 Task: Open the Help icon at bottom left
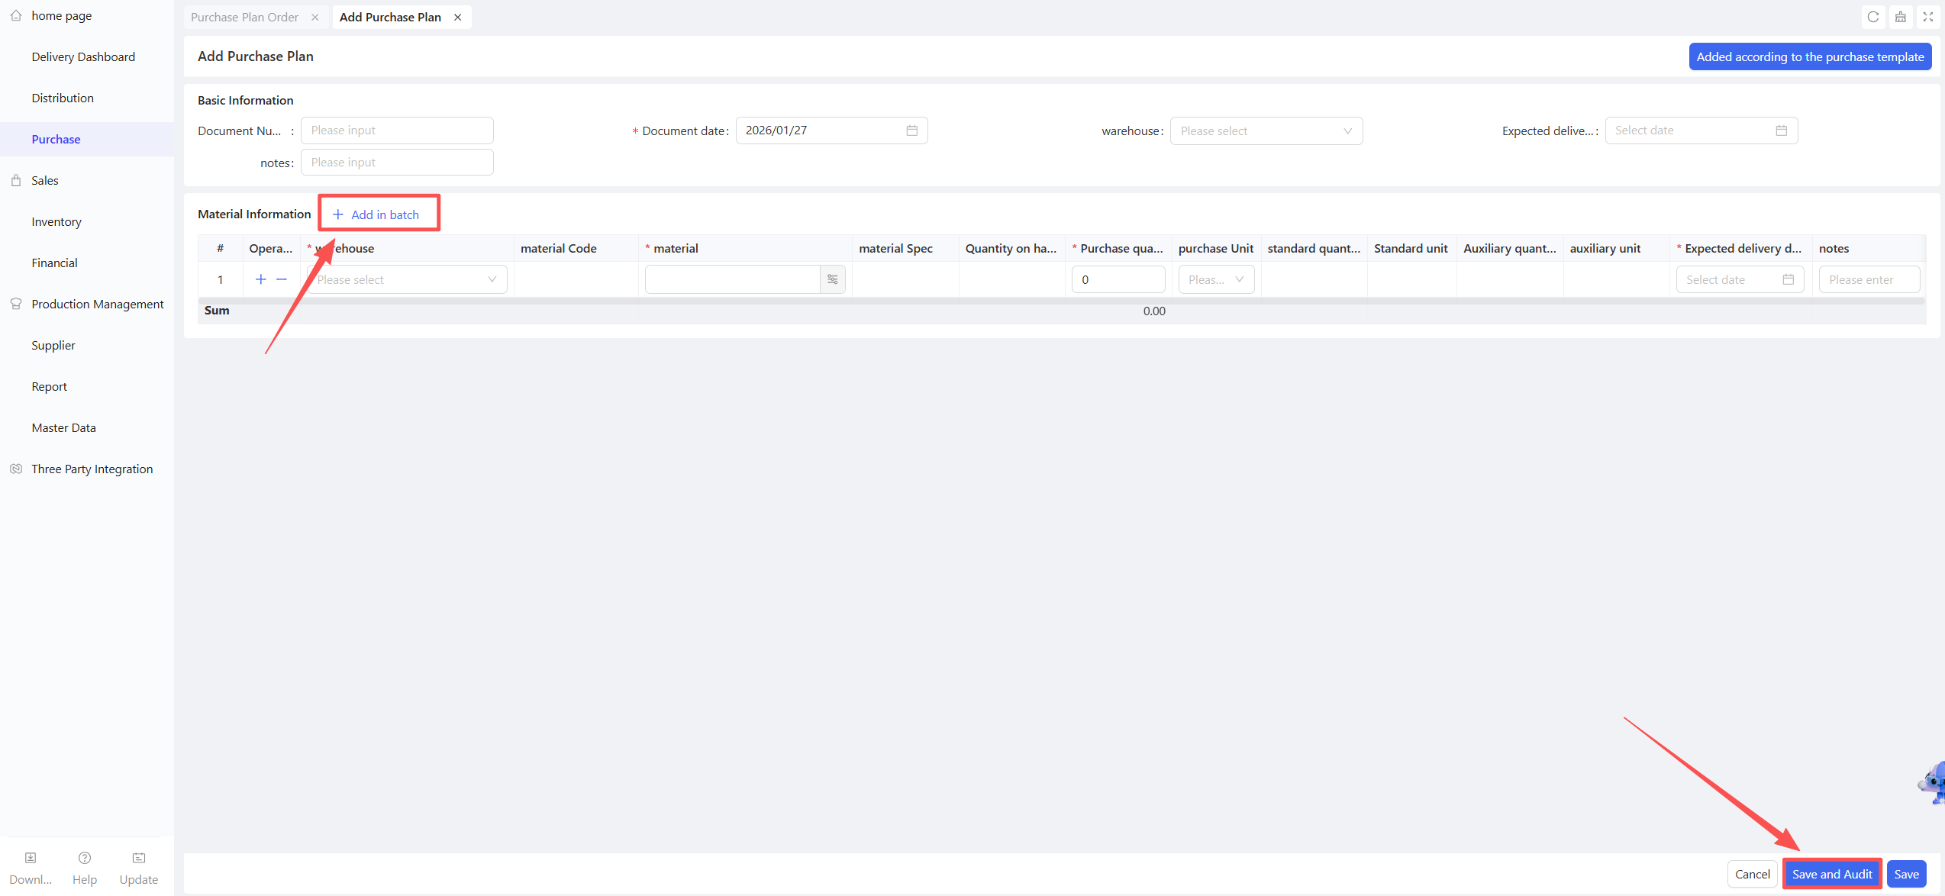coord(85,858)
